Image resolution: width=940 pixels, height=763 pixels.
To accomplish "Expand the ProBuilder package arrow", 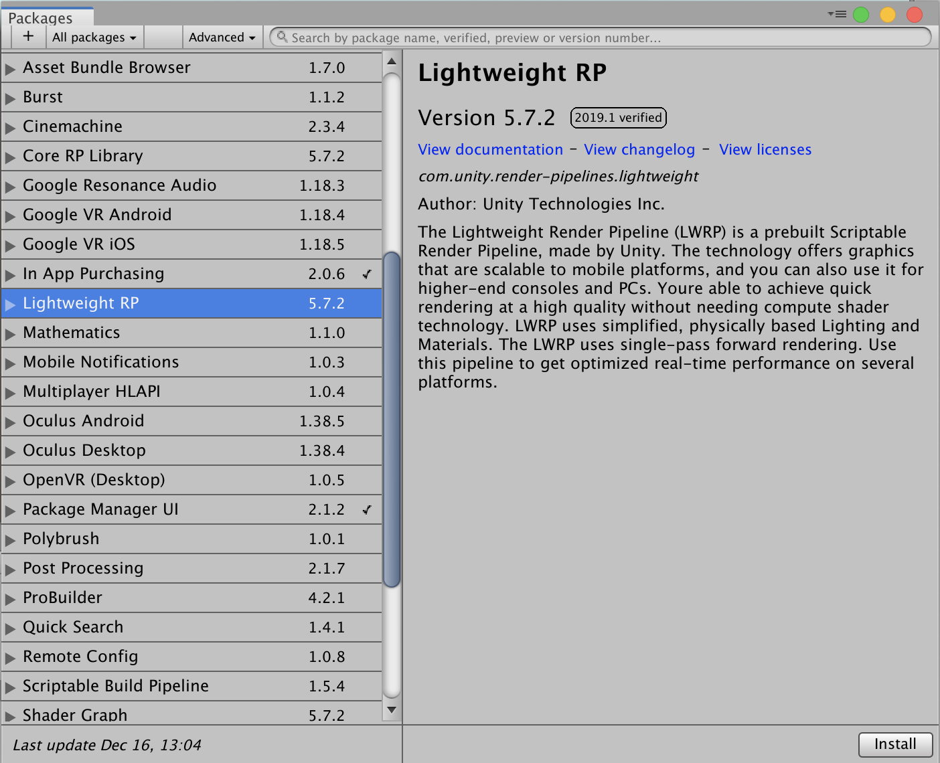I will point(10,598).
